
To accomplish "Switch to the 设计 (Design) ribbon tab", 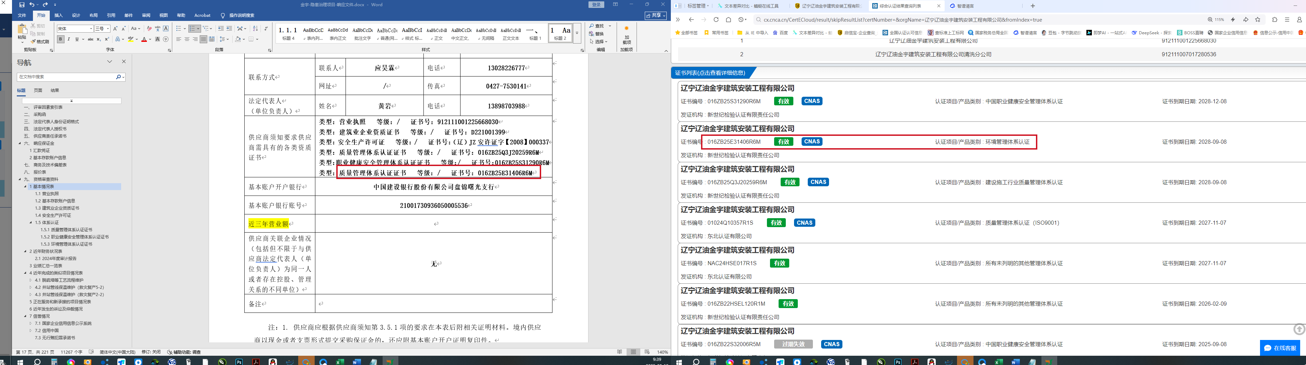I will pyautogui.click(x=76, y=16).
